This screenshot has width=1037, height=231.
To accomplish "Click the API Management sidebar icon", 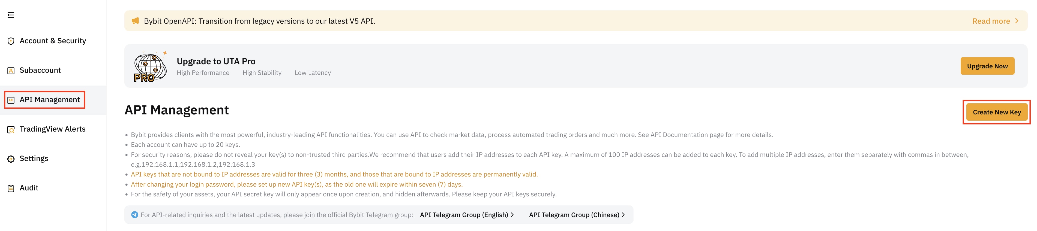I will (x=11, y=100).
